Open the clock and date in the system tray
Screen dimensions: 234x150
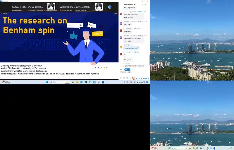(142, 82)
